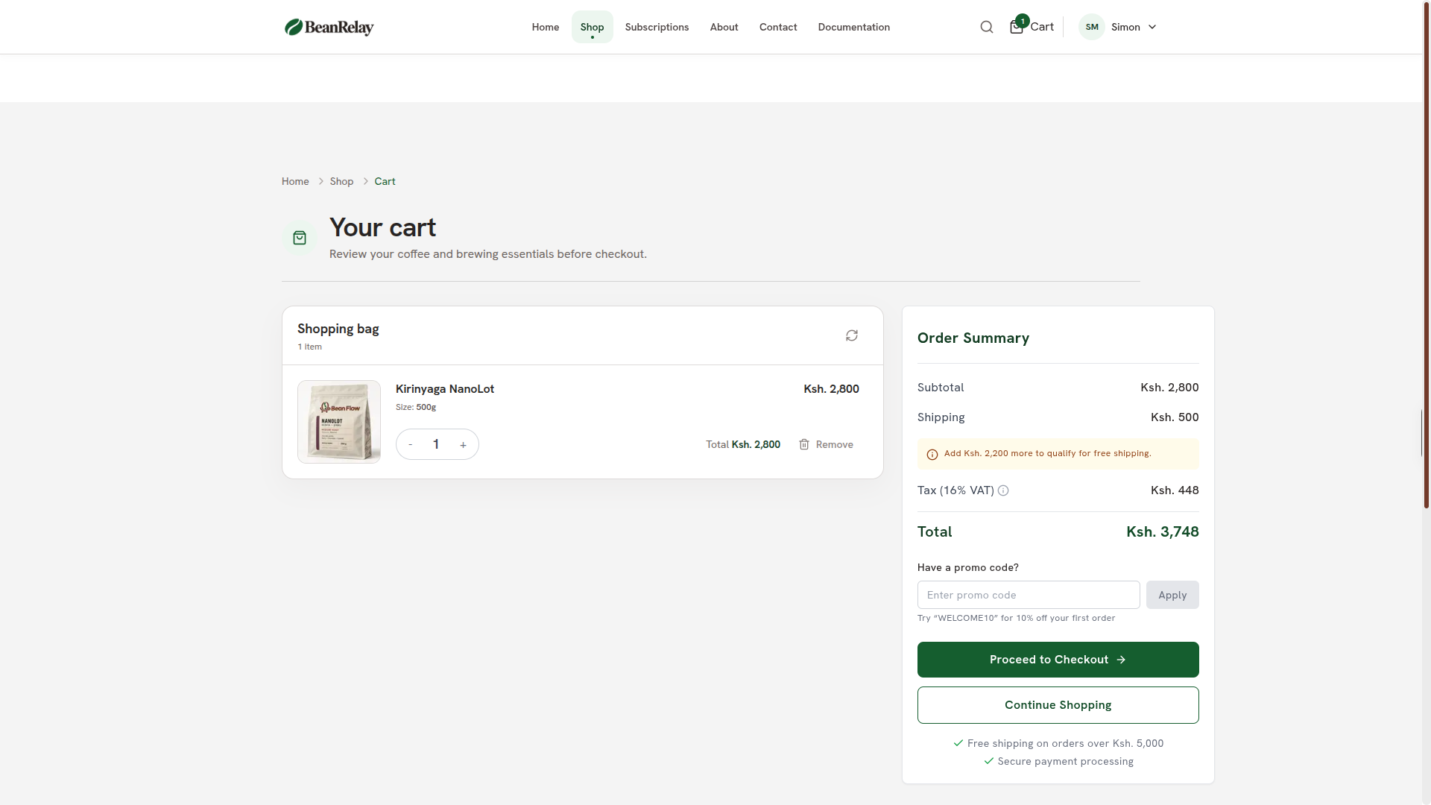
Task: Go to Home in the navigation bar
Action: 546,27
